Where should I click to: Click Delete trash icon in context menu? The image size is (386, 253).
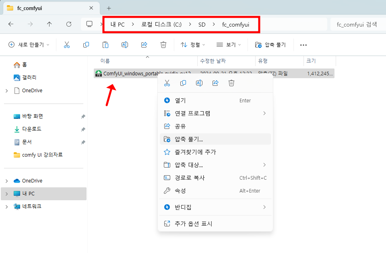[x=231, y=83]
